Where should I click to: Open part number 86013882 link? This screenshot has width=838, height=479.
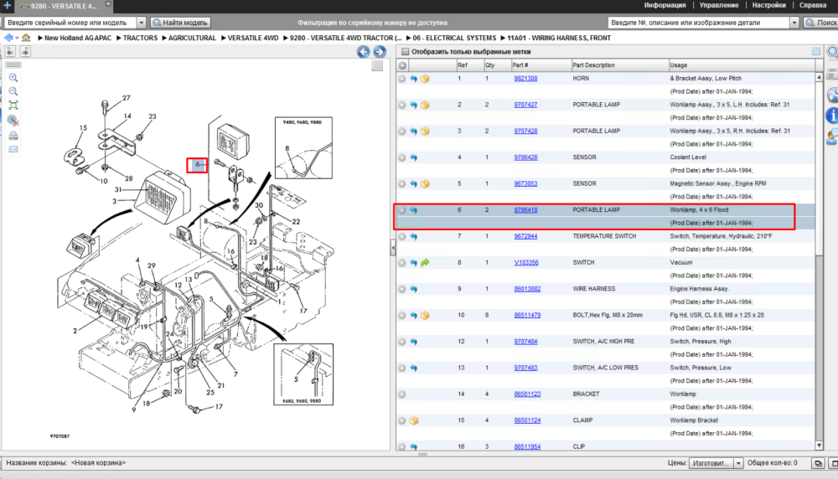point(527,289)
